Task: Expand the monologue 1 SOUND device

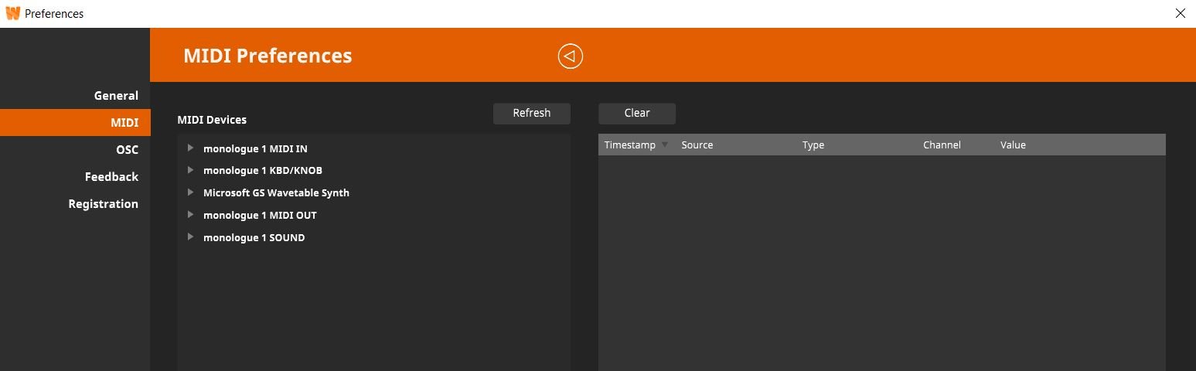Action: coord(190,237)
